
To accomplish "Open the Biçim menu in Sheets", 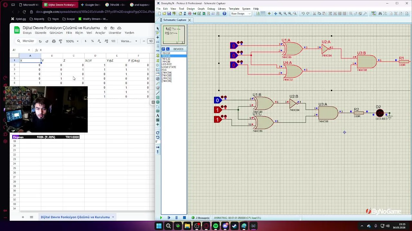I will (79, 33).
